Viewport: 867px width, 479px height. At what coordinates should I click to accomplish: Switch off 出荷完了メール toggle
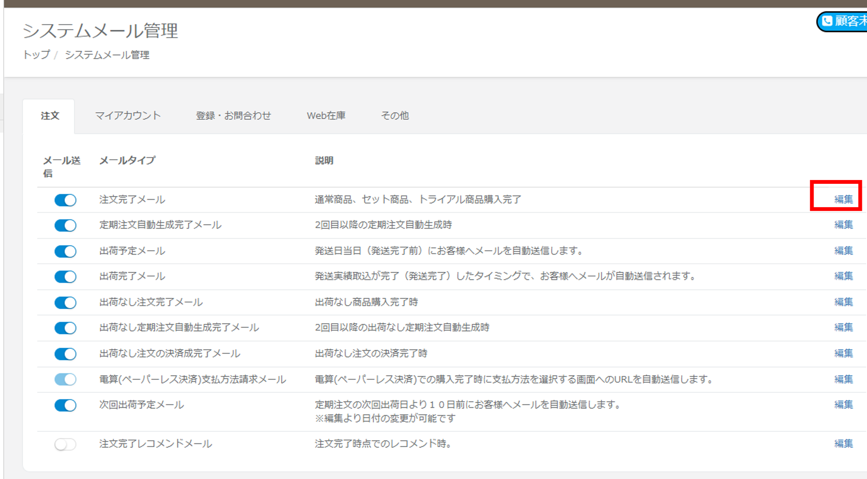point(65,277)
